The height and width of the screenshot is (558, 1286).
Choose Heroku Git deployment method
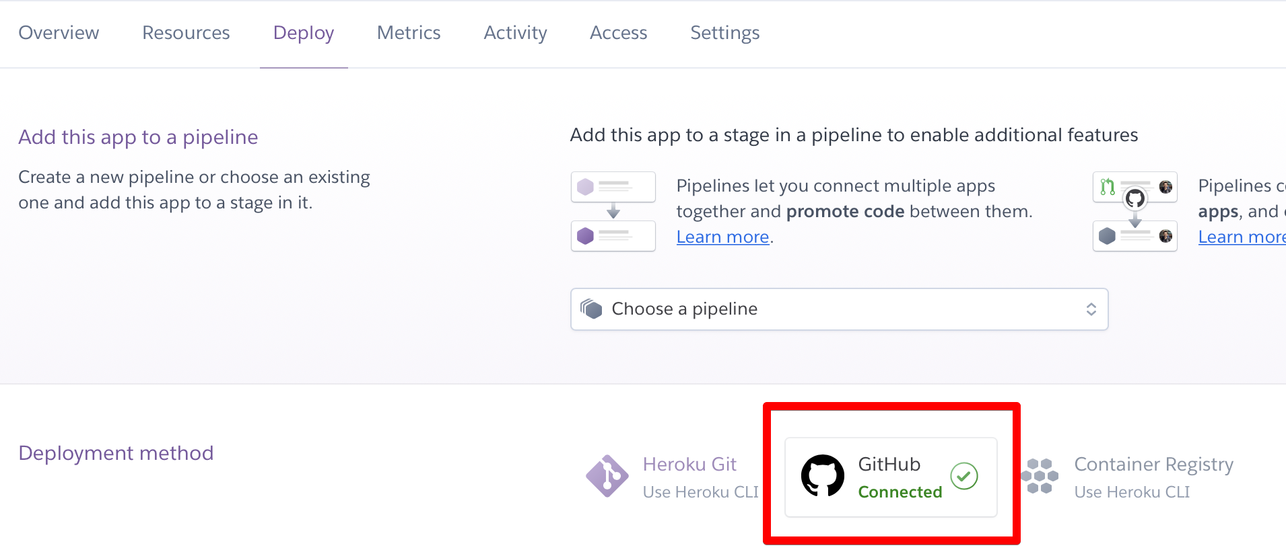click(689, 465)
